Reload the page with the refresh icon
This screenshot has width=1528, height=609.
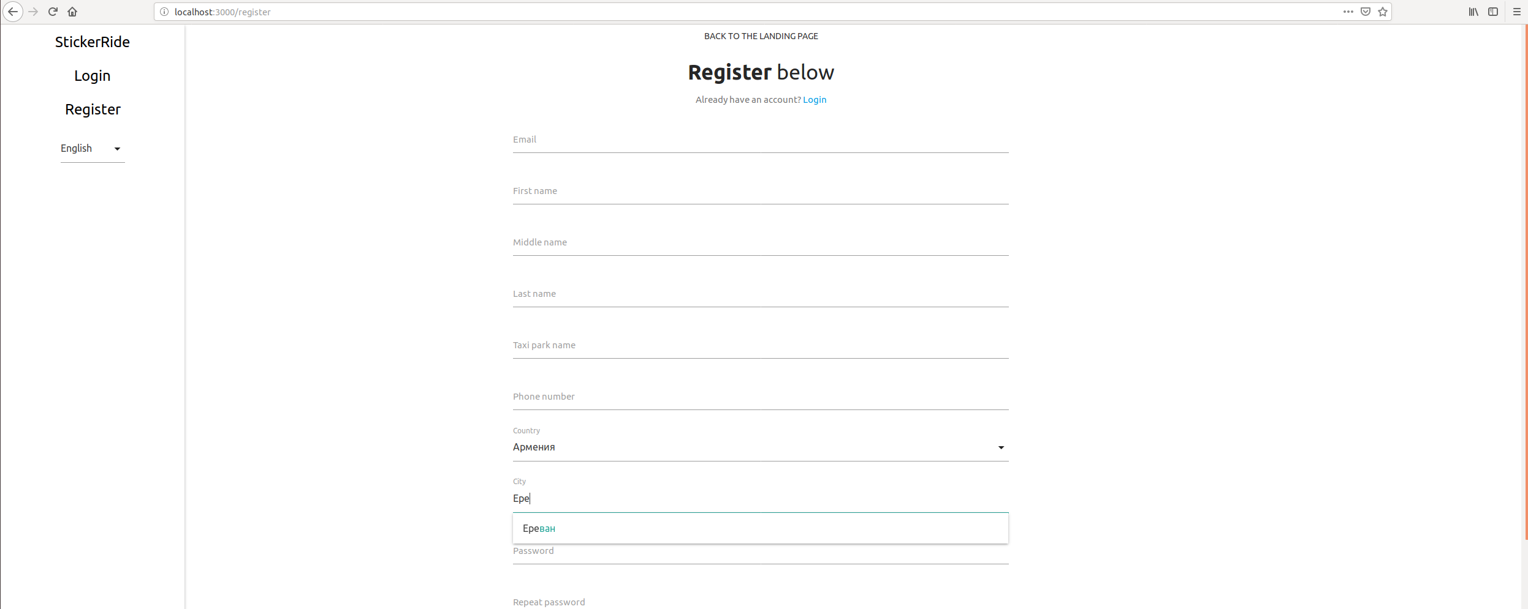tap(53, 12)
